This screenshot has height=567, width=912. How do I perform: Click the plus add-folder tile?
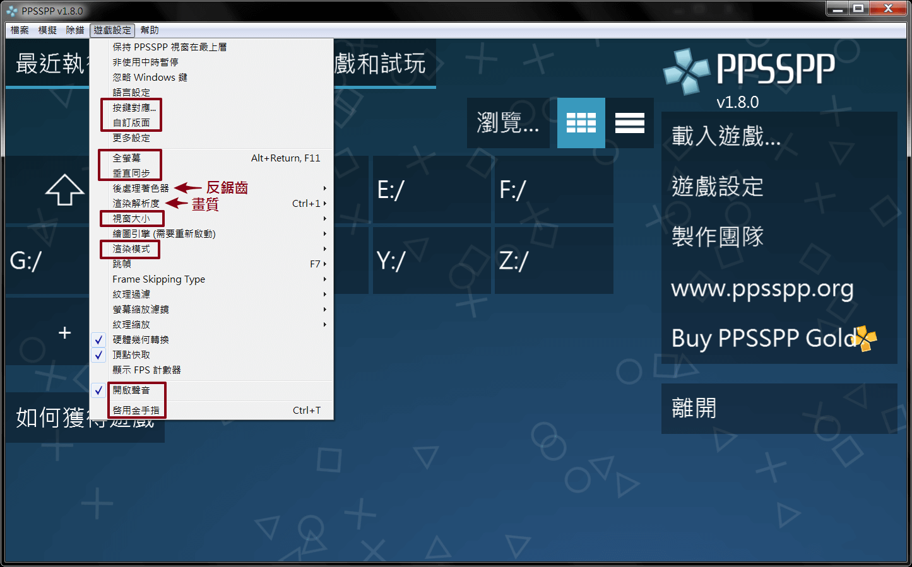(64, 332)
